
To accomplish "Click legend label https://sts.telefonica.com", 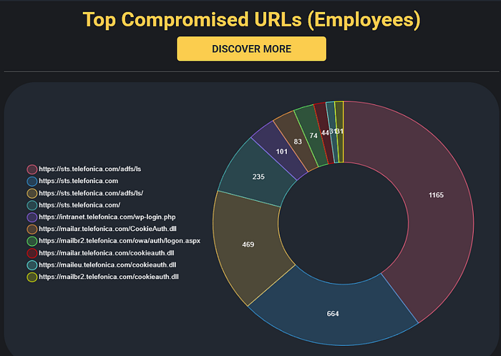I will click(79, 181).
